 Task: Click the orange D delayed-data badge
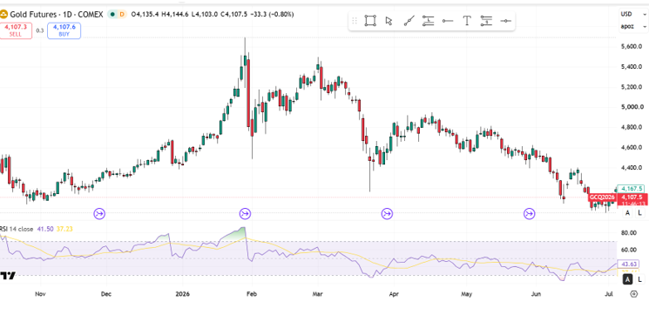click(122, 15)
